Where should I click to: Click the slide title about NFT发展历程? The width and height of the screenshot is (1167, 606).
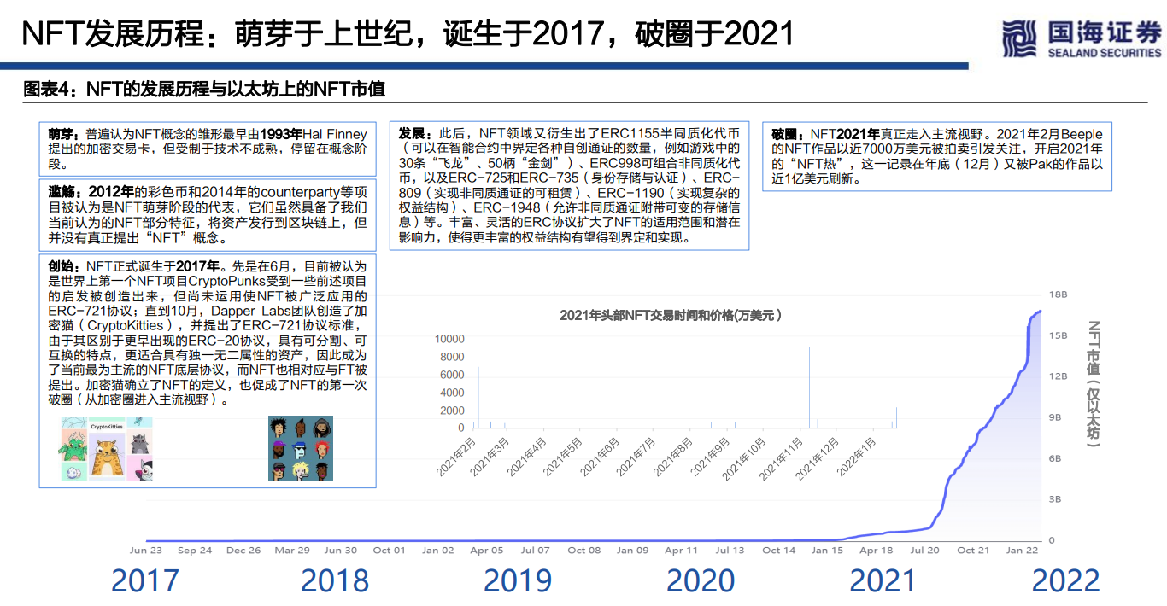408,34
